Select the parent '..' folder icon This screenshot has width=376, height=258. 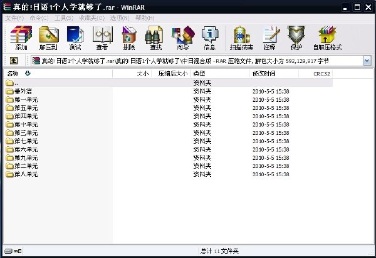(9, 83)
